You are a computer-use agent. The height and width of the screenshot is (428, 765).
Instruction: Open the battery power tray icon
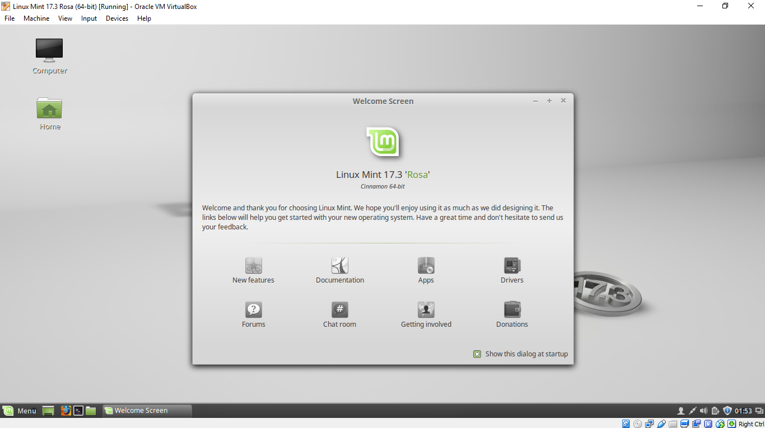(x=716, y=411)
